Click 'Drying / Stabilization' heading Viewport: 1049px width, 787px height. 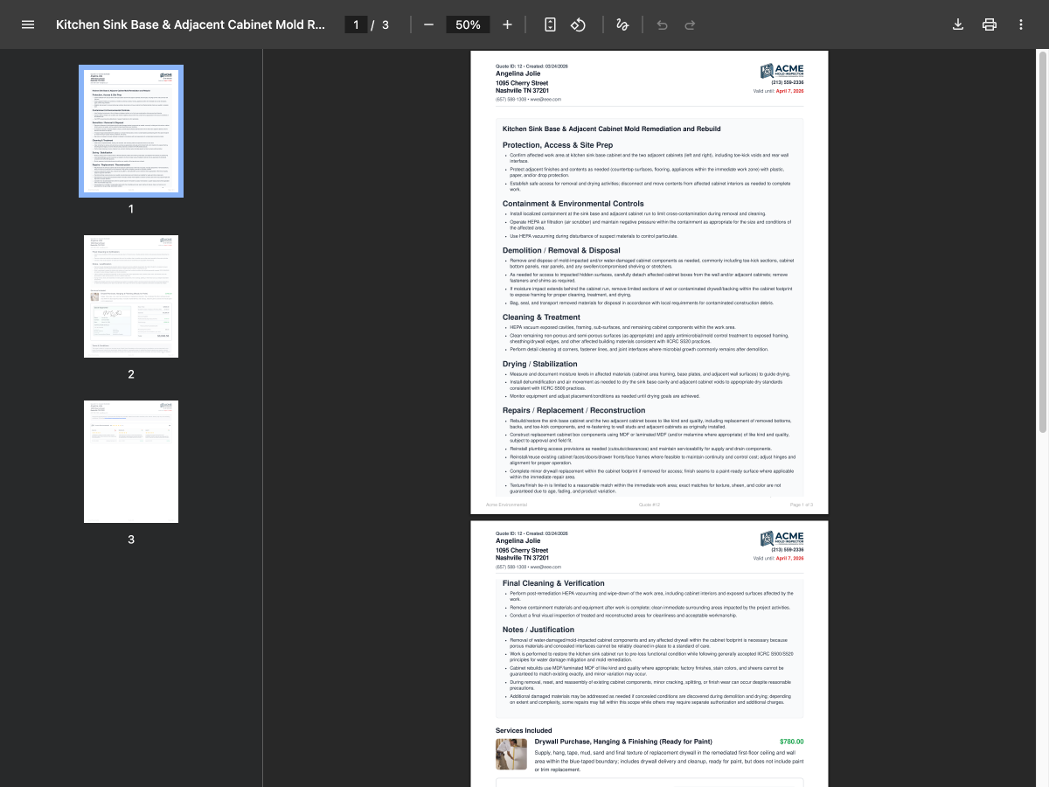[x=540, y=364]
